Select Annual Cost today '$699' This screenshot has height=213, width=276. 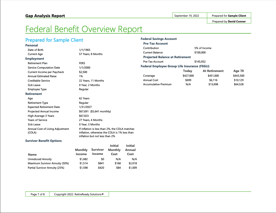[188, 80]
